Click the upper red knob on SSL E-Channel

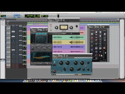[92, 38]
